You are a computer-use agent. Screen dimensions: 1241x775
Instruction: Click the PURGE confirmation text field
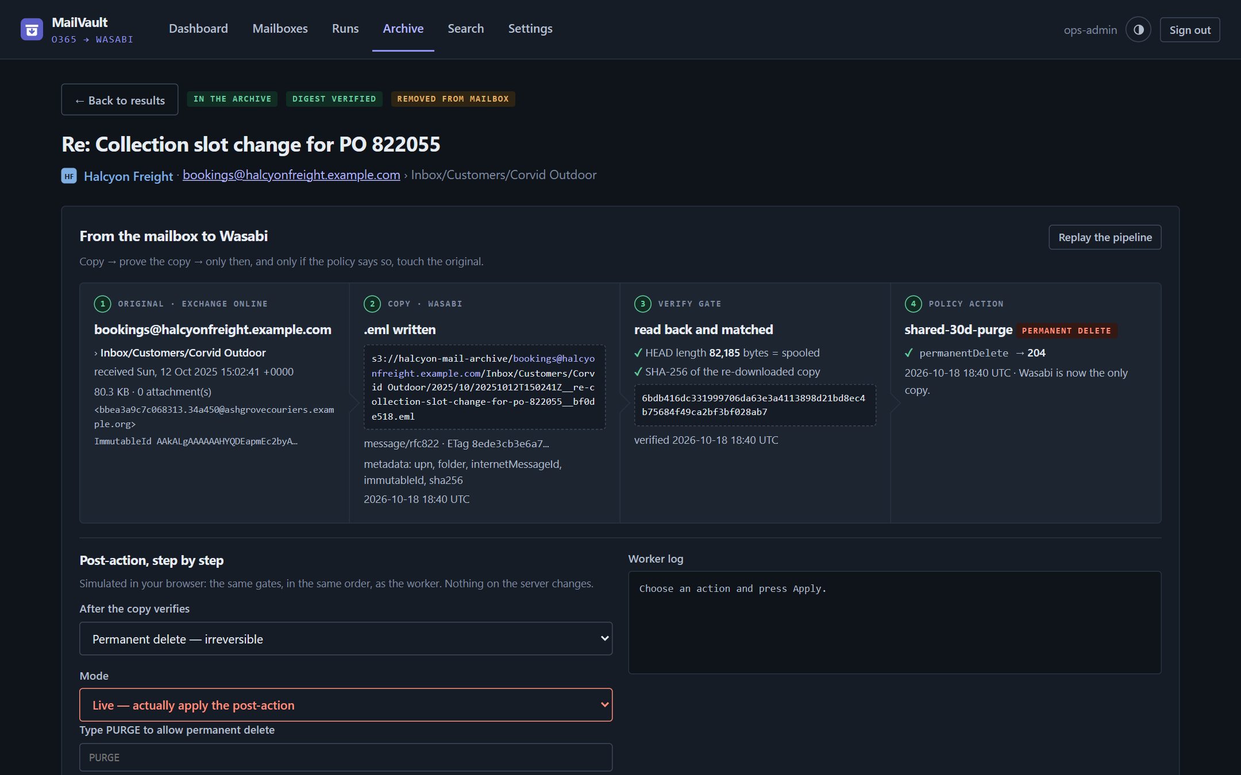[346, 757]
